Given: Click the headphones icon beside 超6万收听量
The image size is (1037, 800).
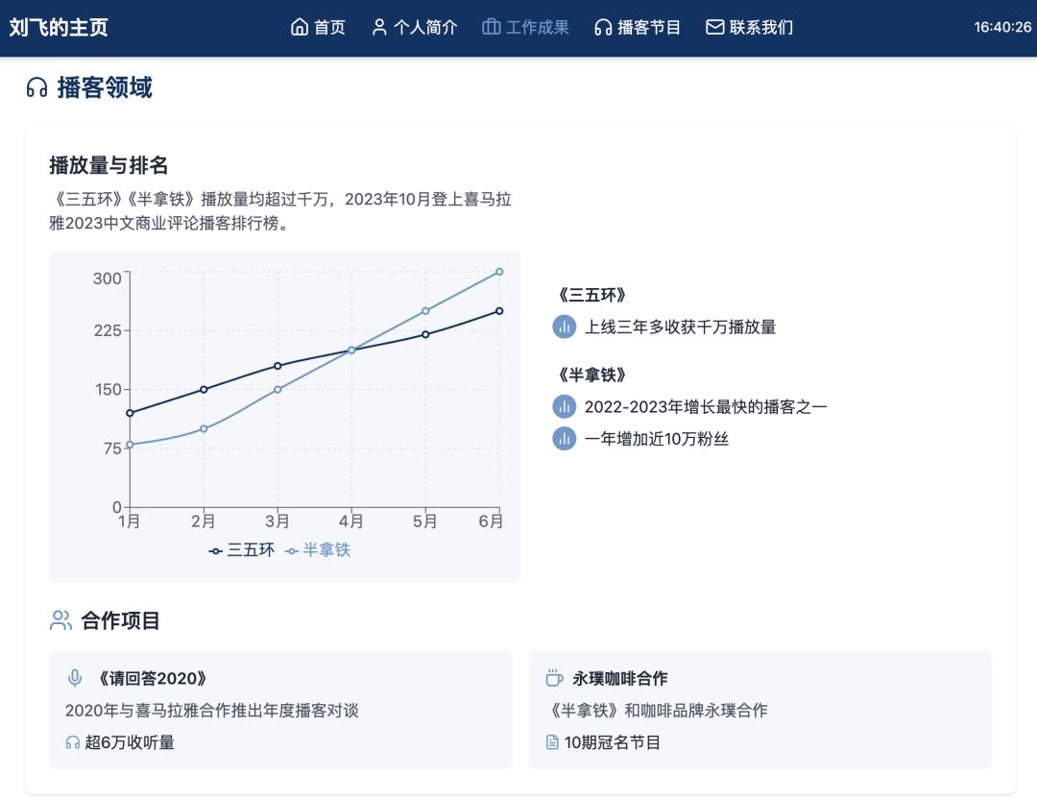Looking at the screenshot, I should pyautogui.click(x=73, y=742).
